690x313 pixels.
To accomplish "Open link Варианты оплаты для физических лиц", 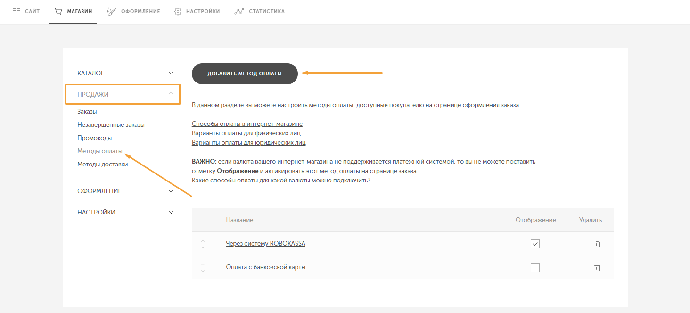I will [246, 133].
